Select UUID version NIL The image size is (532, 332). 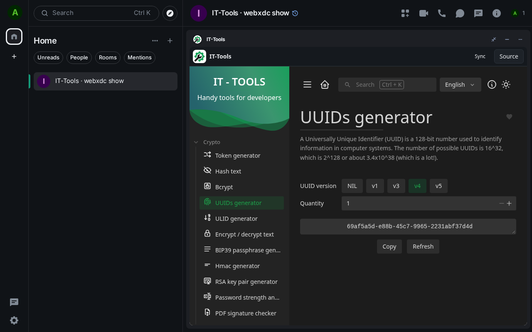352,186
